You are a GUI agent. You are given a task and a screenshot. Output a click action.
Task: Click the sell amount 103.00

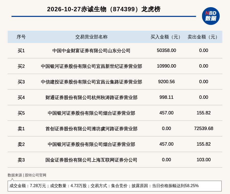[203, 160]
